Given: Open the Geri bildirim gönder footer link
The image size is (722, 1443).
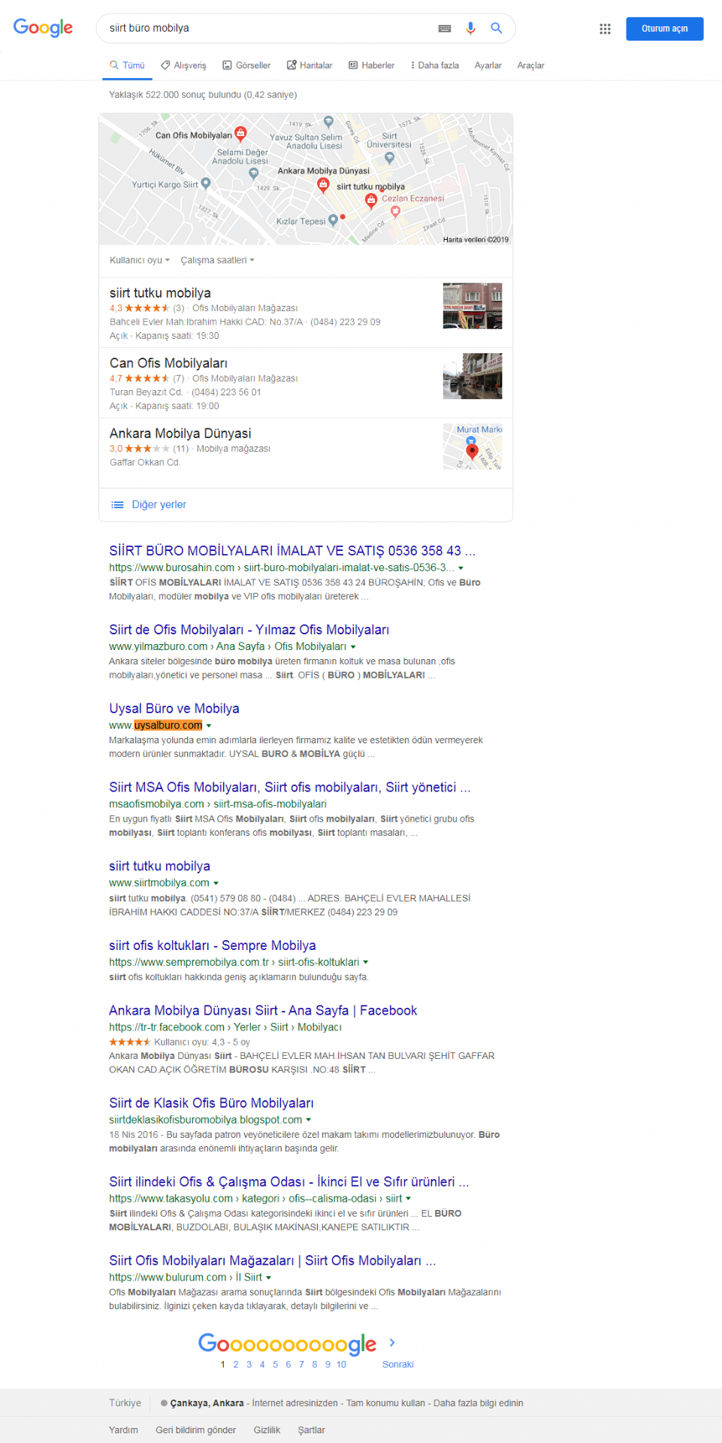Looking at the screenshot, I should [x=195, y=1430].
